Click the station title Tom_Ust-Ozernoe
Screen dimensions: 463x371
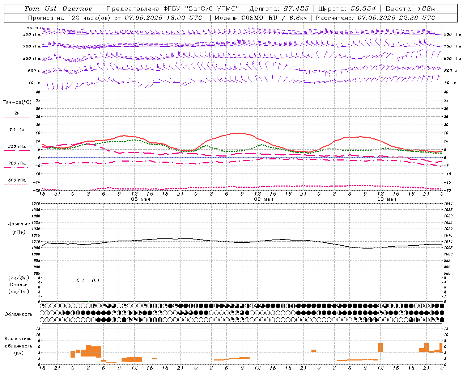point(59,9)
